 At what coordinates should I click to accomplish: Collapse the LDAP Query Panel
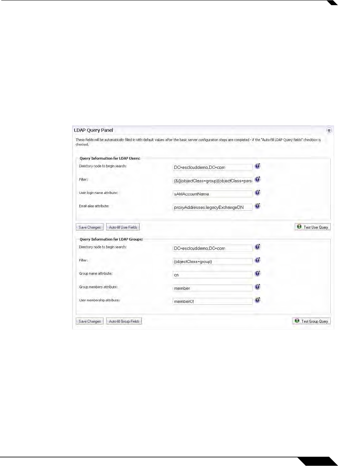coord(329,130)
